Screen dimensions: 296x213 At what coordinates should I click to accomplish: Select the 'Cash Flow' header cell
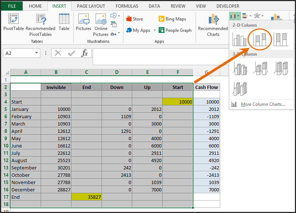pyautogui.click(x=207, y=87)
